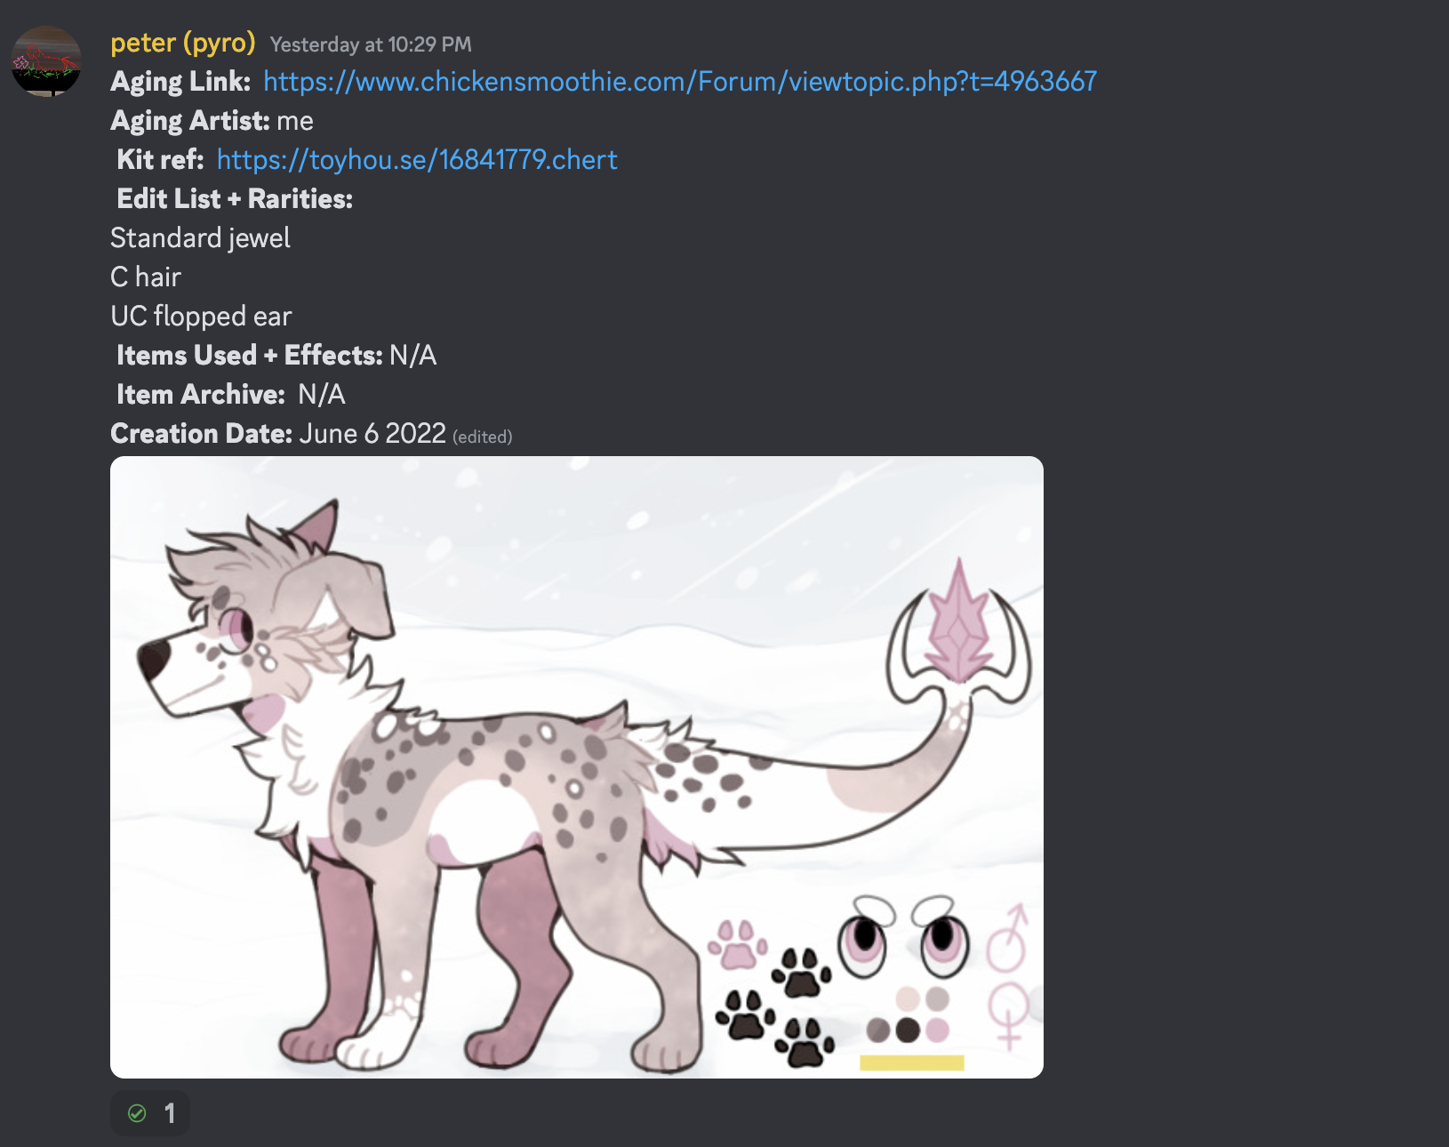The width and height of the screenshot is (1449, 1147).
Task: Click the pink jewel on the tail tip
Action: (958, 622)
